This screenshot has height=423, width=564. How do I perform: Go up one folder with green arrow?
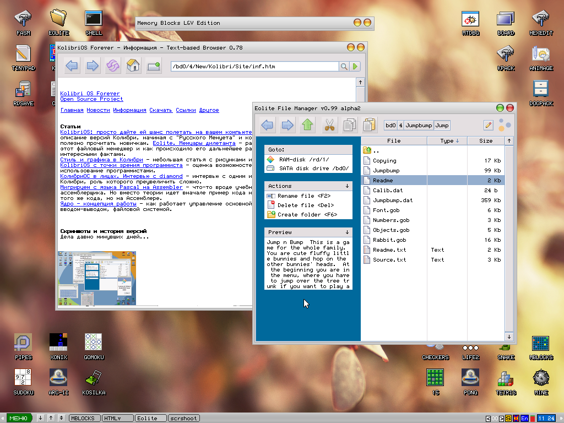pos(307,125)
